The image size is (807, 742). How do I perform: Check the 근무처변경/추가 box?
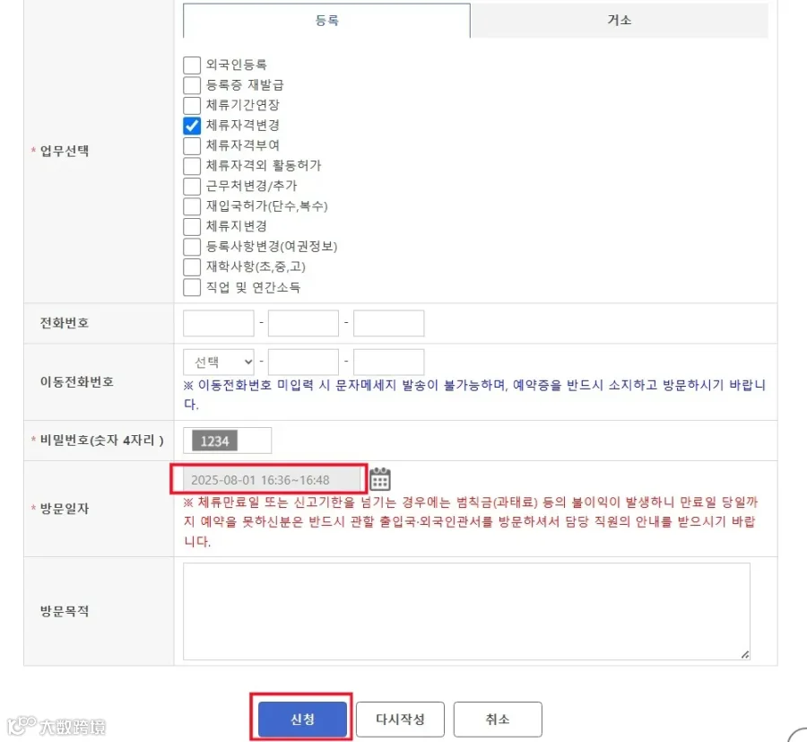tap(192, 187)
